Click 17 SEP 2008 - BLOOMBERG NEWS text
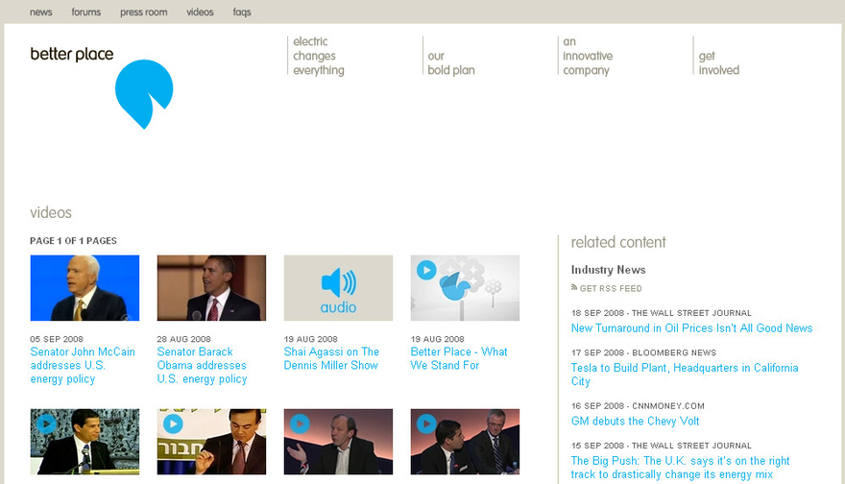The height and width of the screenshot is (484, 845). pyautogui.click(x=643, y=352)
